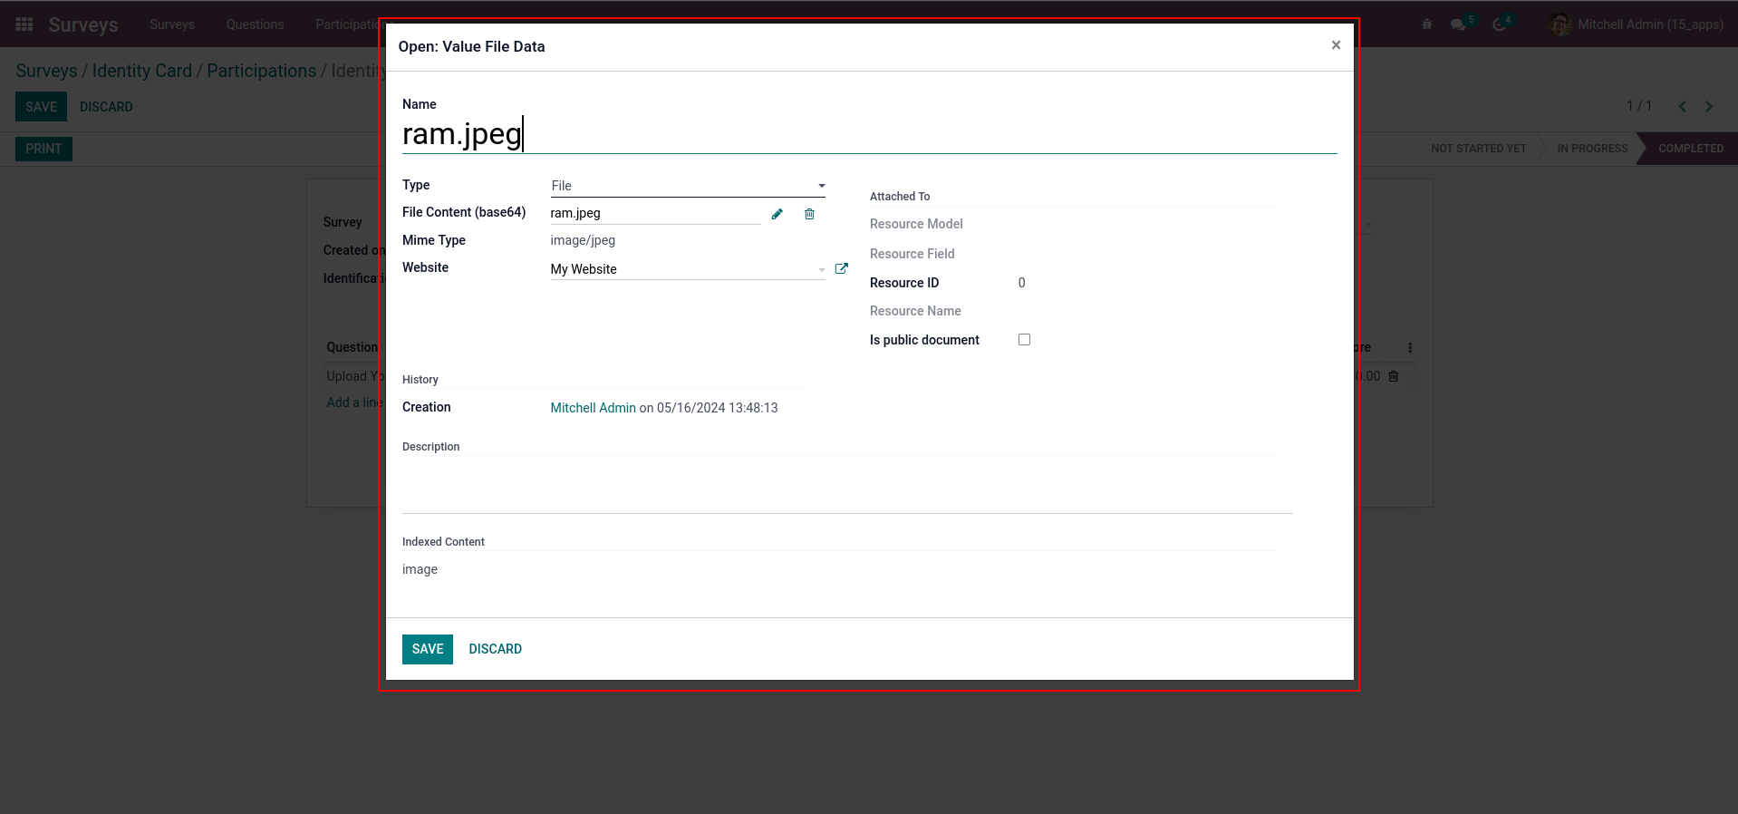Click the image/jpeg mime type value
1738x814 pixels.
pos(583,240)
